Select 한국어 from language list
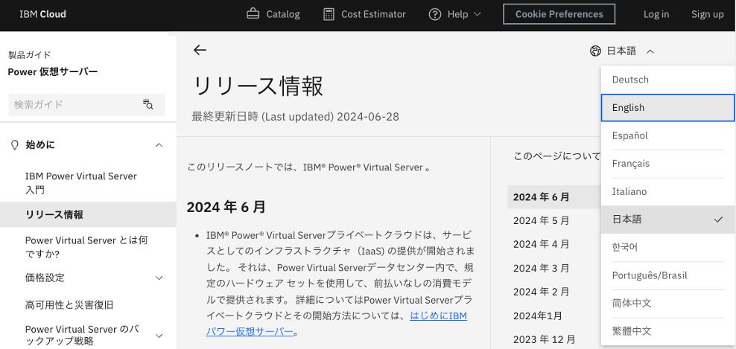The height and width of the screenshot is (349, 736). tap(668, 247)
